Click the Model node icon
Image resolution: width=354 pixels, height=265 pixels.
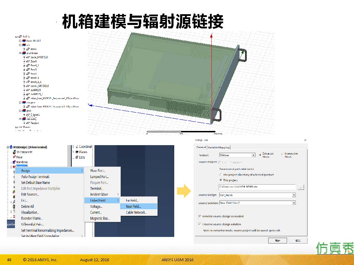pyautogui.click(x=14, y=157)
